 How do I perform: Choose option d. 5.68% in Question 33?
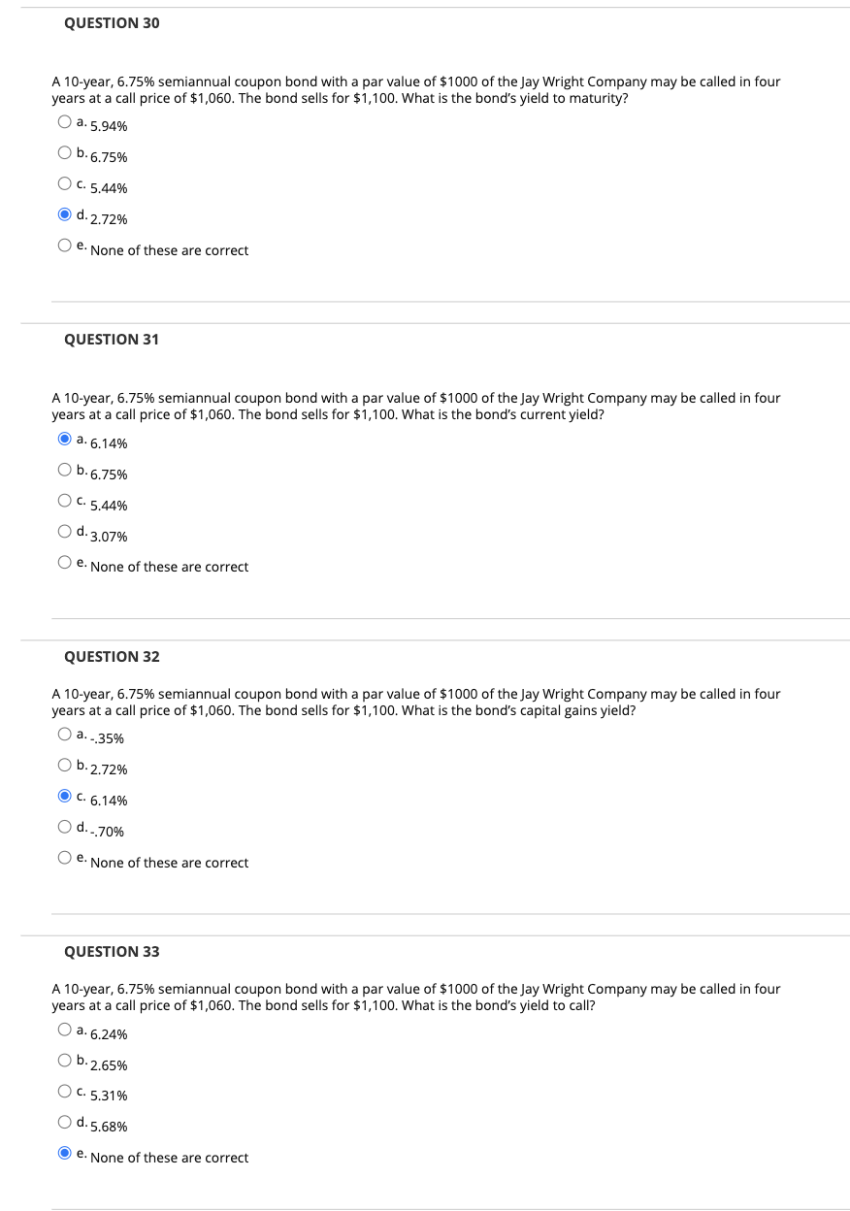64,1122
